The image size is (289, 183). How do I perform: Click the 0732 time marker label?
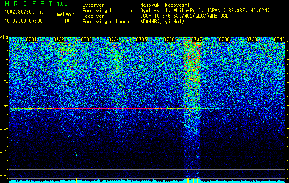pyautogui.click(x=59, y=39)
